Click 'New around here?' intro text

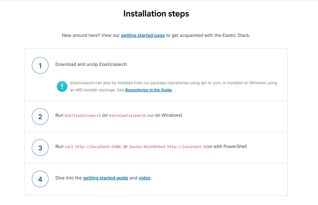tap(81, 35)
